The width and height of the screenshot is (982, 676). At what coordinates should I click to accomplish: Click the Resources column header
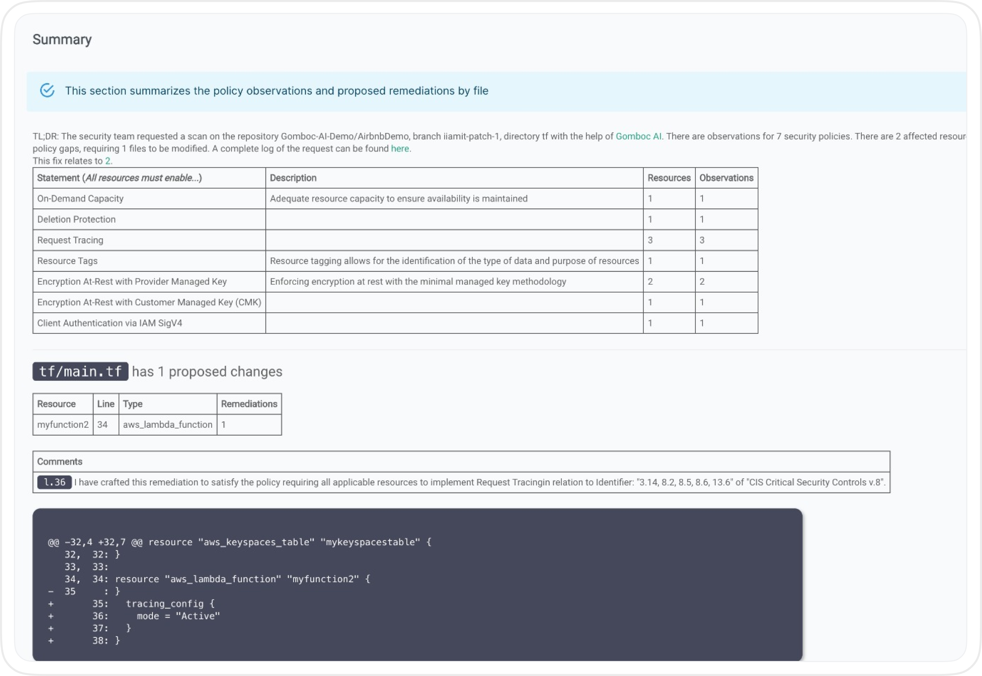coord(669,178)
